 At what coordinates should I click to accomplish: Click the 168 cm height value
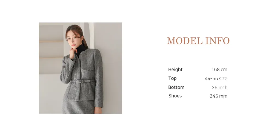coord(219,70)
